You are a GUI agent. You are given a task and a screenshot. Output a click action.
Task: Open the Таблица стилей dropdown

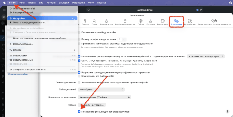point(101,89)
